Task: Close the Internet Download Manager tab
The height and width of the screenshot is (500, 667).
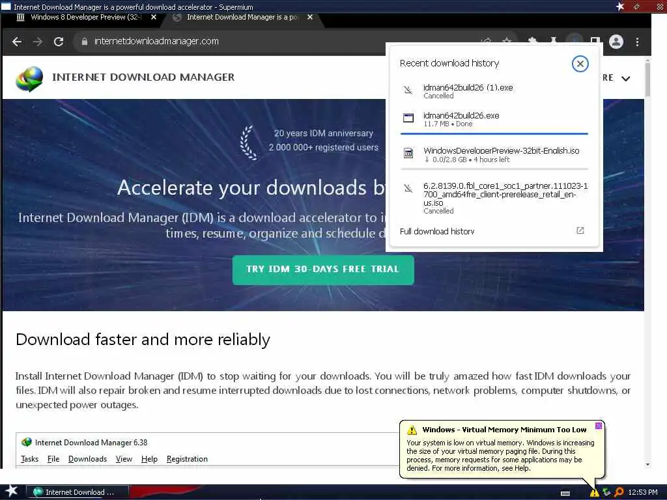Action: (x=310, y=17)
